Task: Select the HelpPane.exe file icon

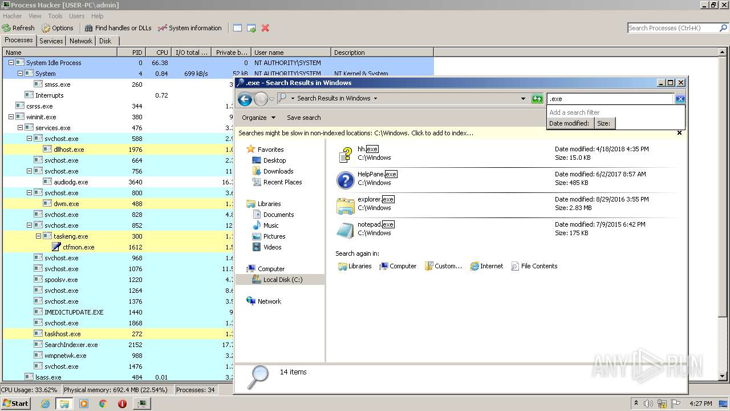Action: coord(345,180)
